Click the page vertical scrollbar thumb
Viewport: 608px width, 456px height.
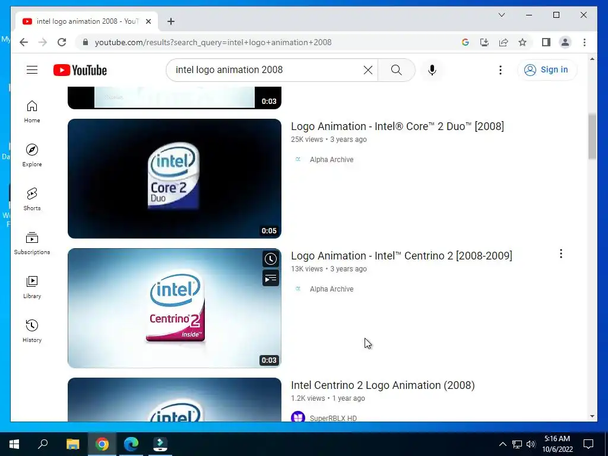pyautogui.click(x=592, y=136)
